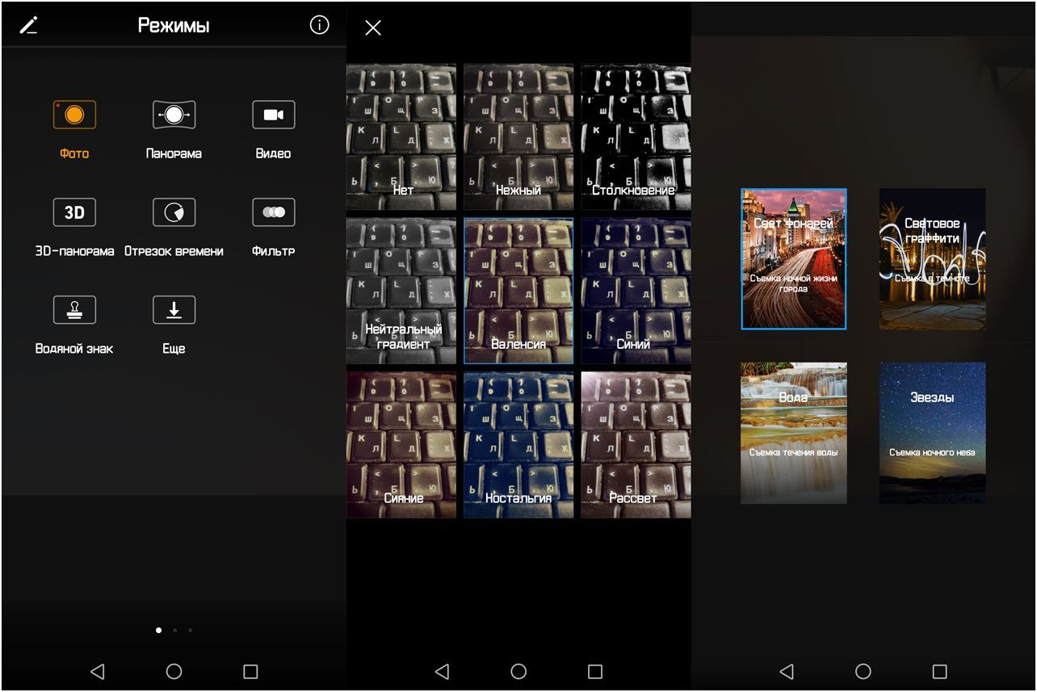Select the Водяной знак watermark mode
Viewport: 1037px width, 692px height.
[x=74, y=310]
